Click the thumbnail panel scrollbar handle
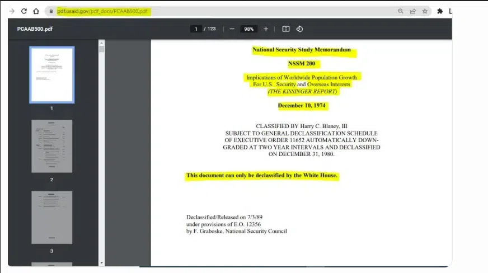488x273 pixels. [x=101, y=49]
